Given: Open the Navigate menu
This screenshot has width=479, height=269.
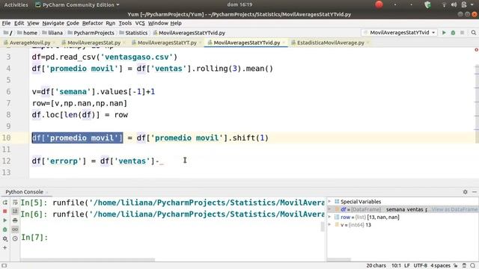Looking at the screenshot, I should click(53, 23).
